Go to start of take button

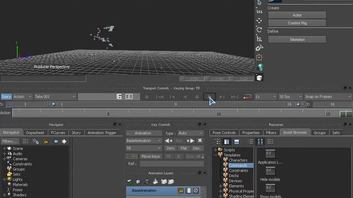coord(159,97)
